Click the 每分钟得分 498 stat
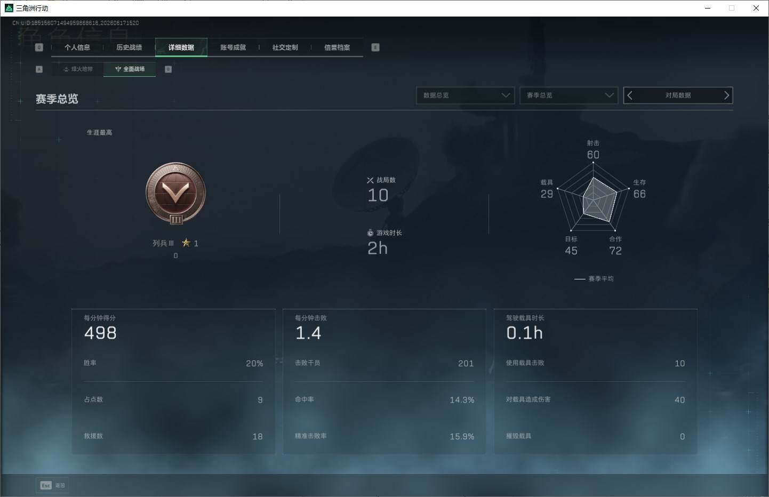 click(100, 327)
